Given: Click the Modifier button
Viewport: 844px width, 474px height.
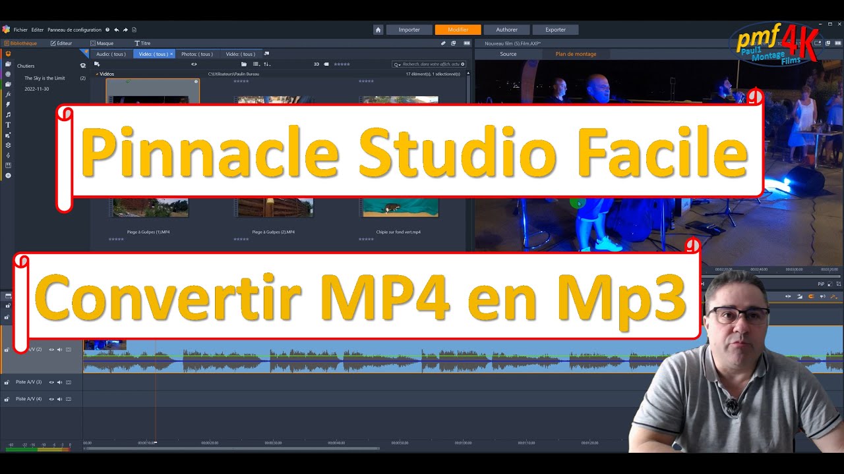Looking at the screenshot, I should pyautogui.click(x=458, y=30).
